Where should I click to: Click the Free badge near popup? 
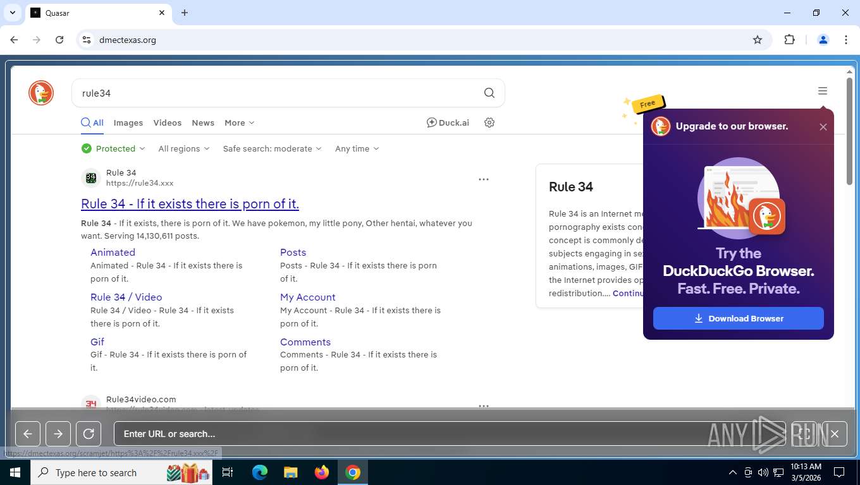(648, 104)
